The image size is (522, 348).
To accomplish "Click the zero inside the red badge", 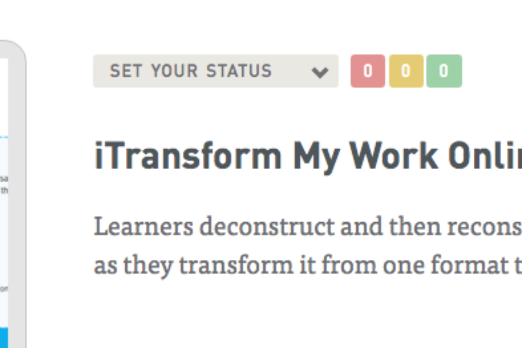I will click(368, 71).
